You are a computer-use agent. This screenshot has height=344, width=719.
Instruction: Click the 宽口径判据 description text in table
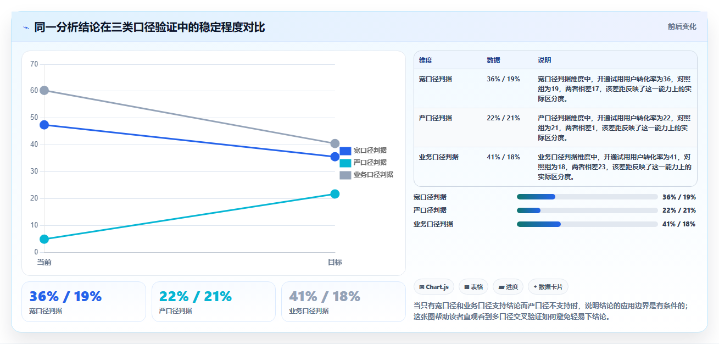(615, 89)
